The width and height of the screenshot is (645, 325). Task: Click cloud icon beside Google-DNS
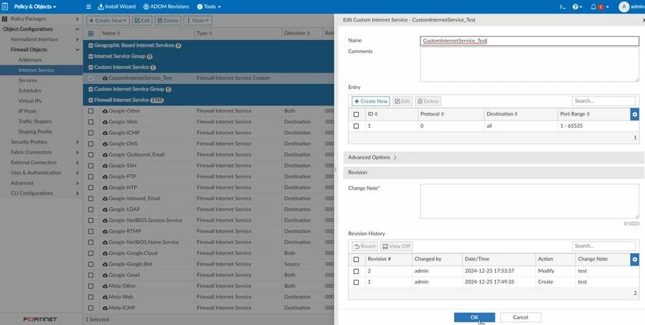pyautogui.click(x=105, y=144)
